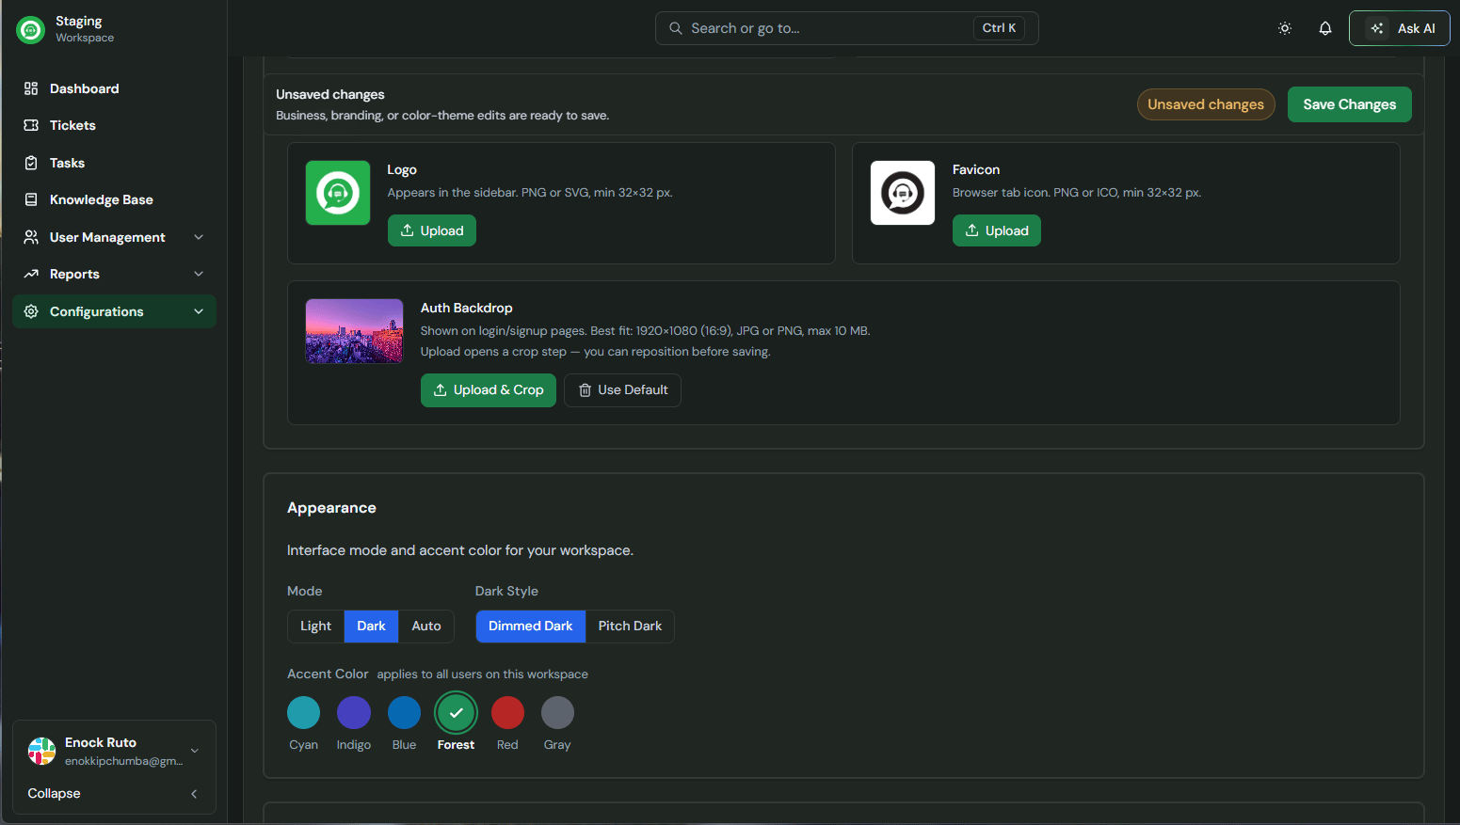Click the Ask AI button
The width and height of the screenshot is (1460, 825).
pyautogui.click(x=1400, y=28)
